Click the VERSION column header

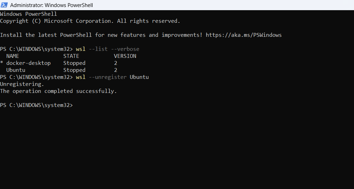pyautogui.click(x=125, y=56)
